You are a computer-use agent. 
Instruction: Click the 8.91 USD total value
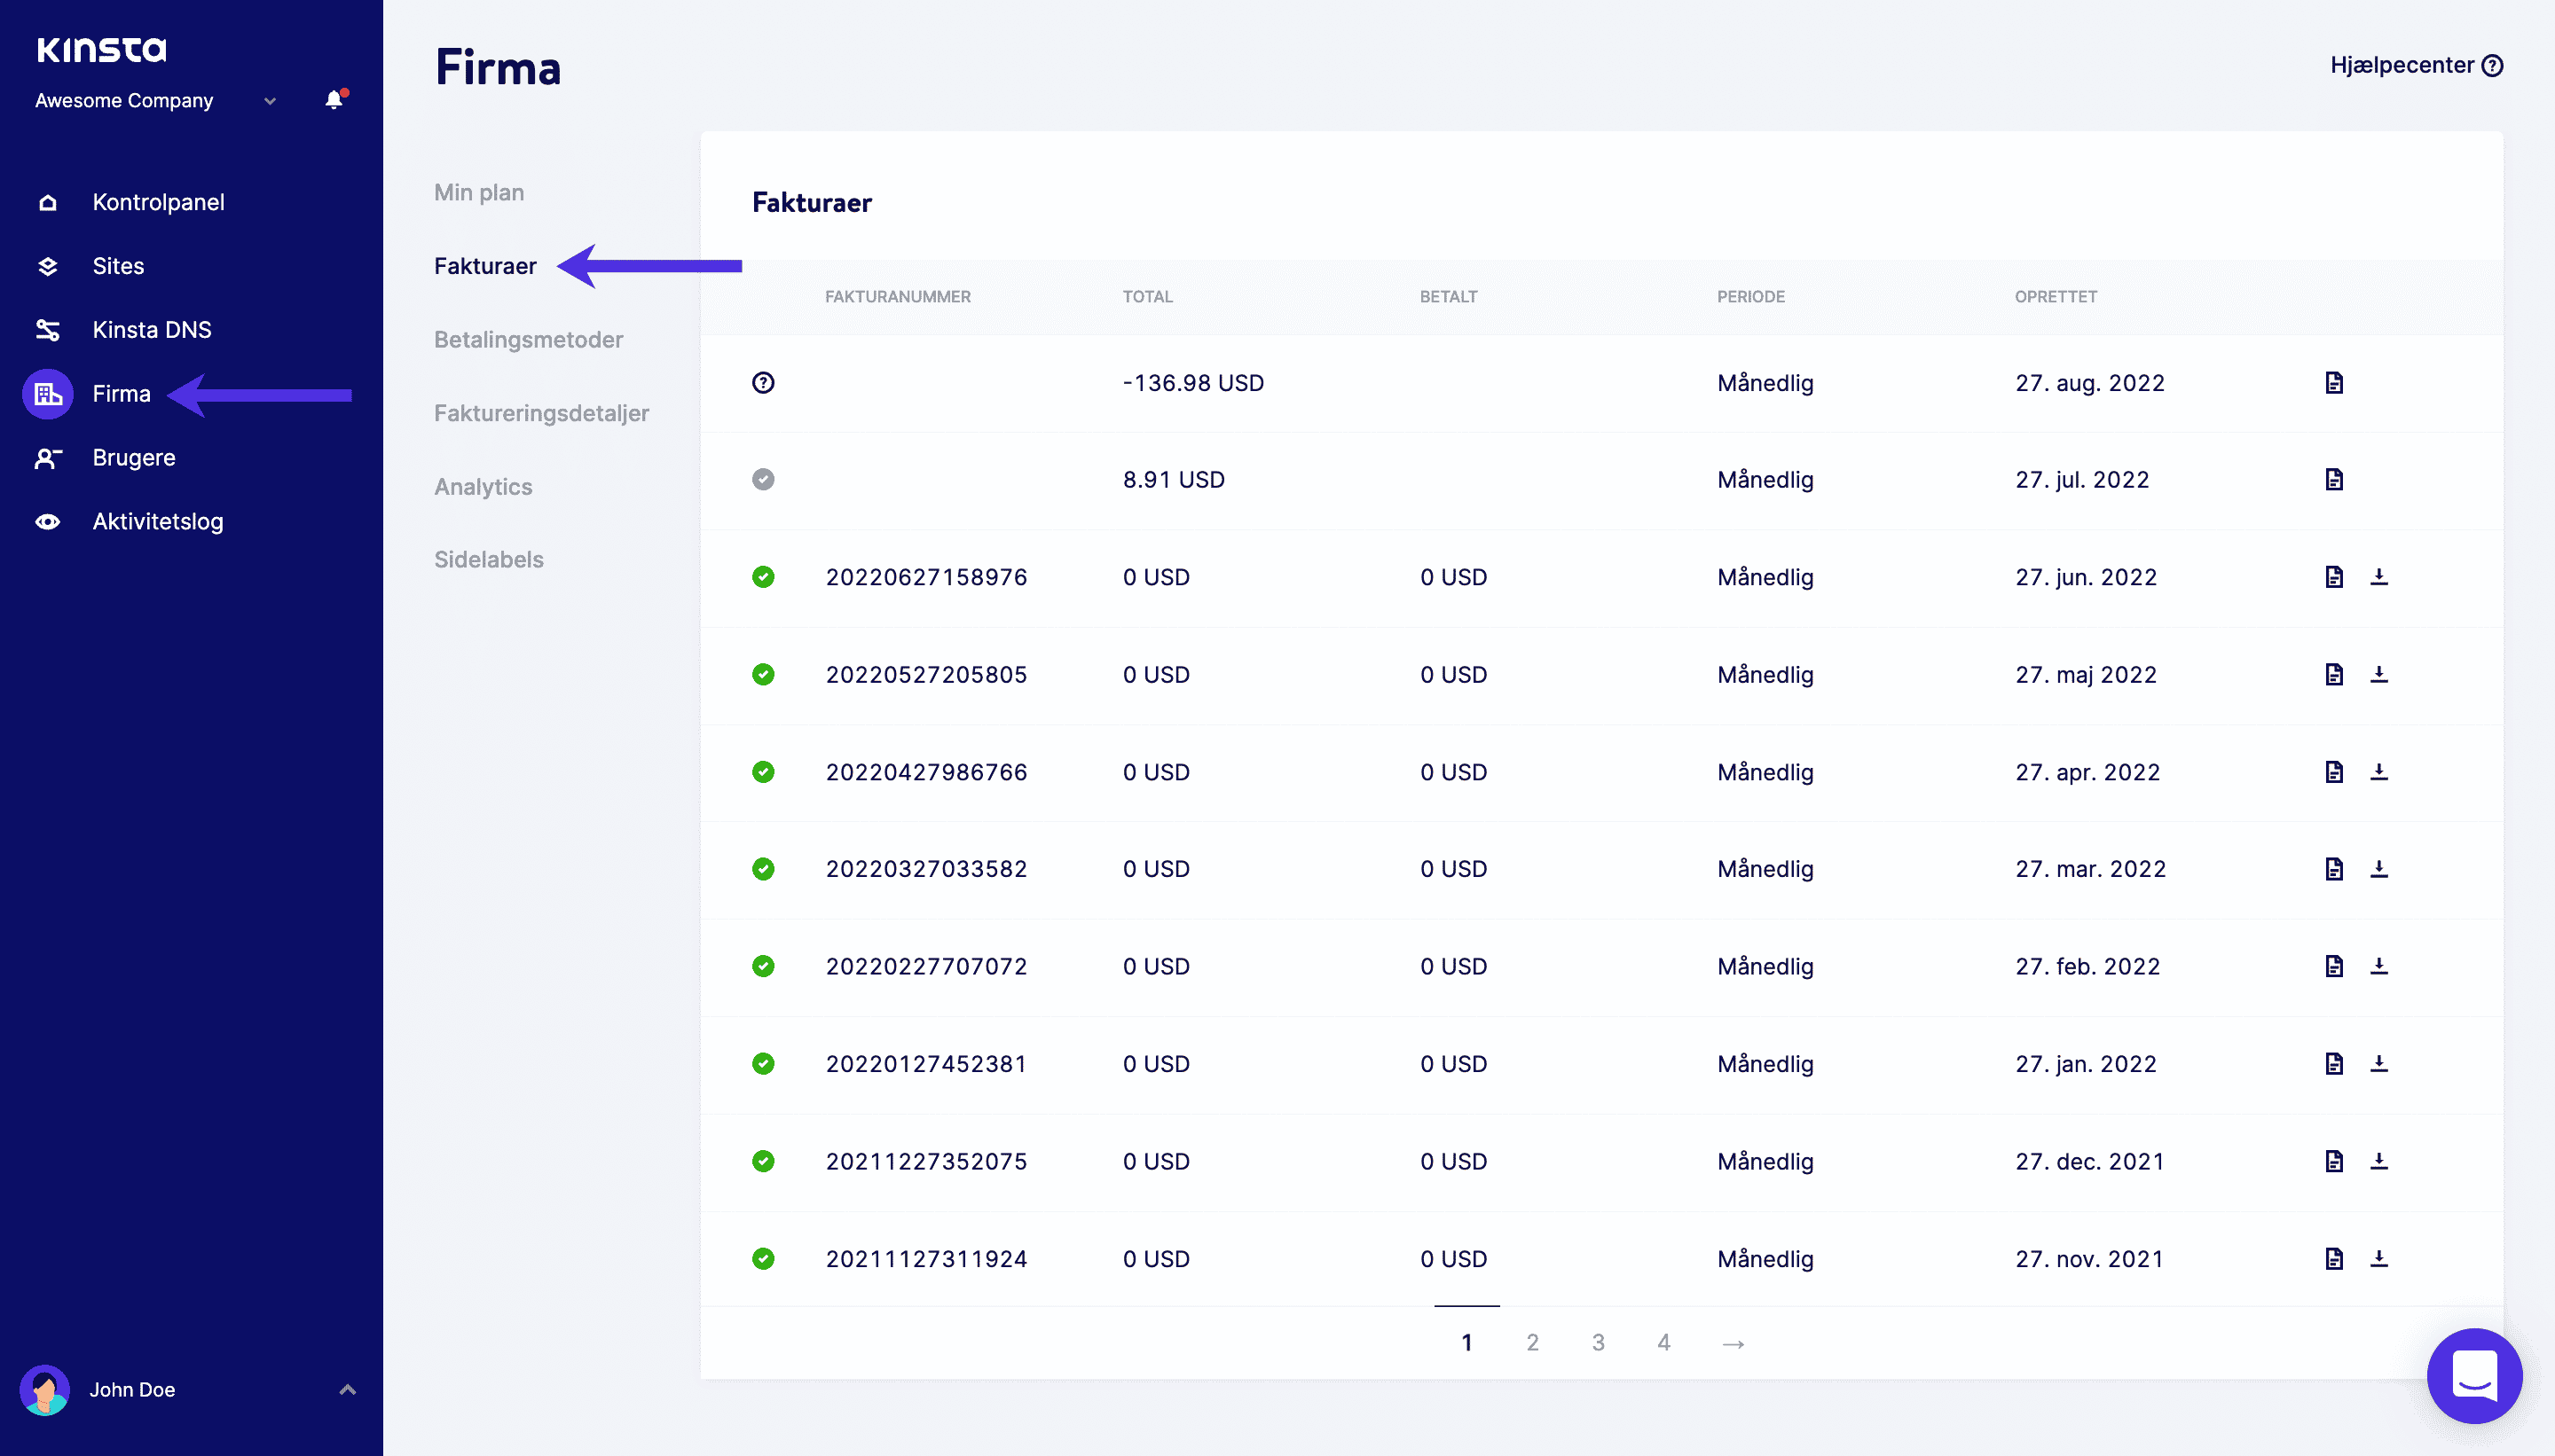pyautogui.click(x=1174, y=480)
